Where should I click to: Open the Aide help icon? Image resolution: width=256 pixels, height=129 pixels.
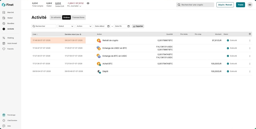tap(4, 126)
